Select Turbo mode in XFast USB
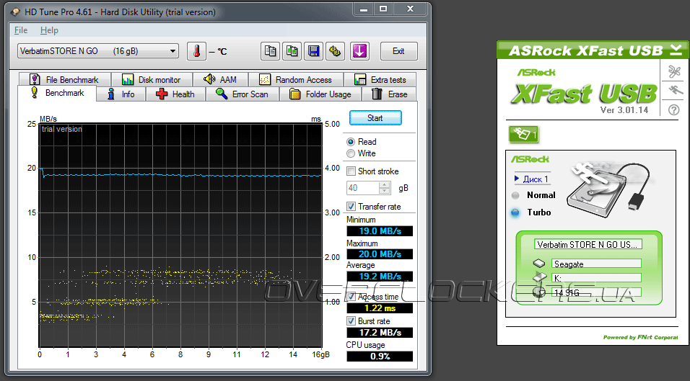This screenshot has height=381, width=690. [x=515, y=212]
